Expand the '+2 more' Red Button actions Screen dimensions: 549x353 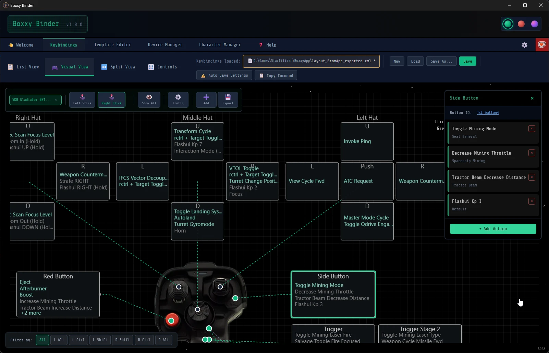click(x=31, y=313)
